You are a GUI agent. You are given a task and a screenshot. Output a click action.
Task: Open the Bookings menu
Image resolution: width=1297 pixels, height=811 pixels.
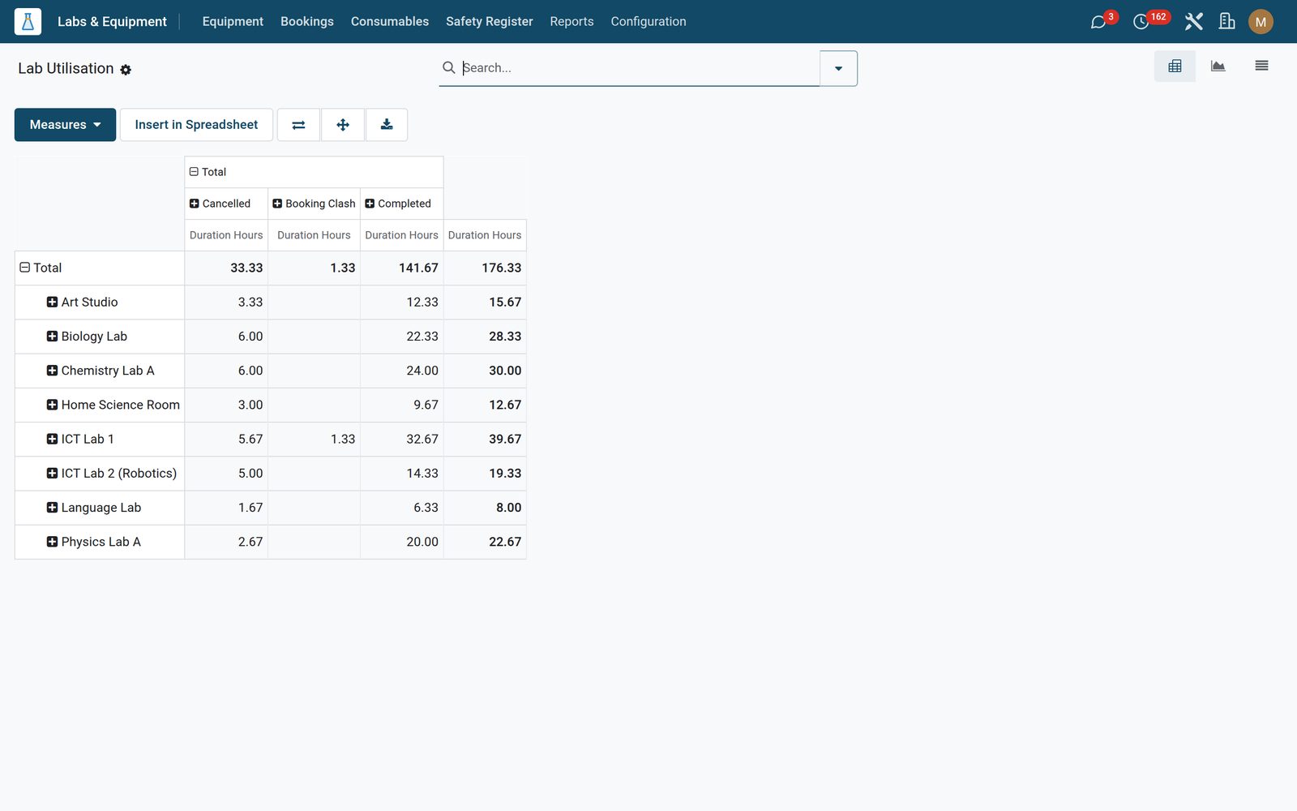306,22
